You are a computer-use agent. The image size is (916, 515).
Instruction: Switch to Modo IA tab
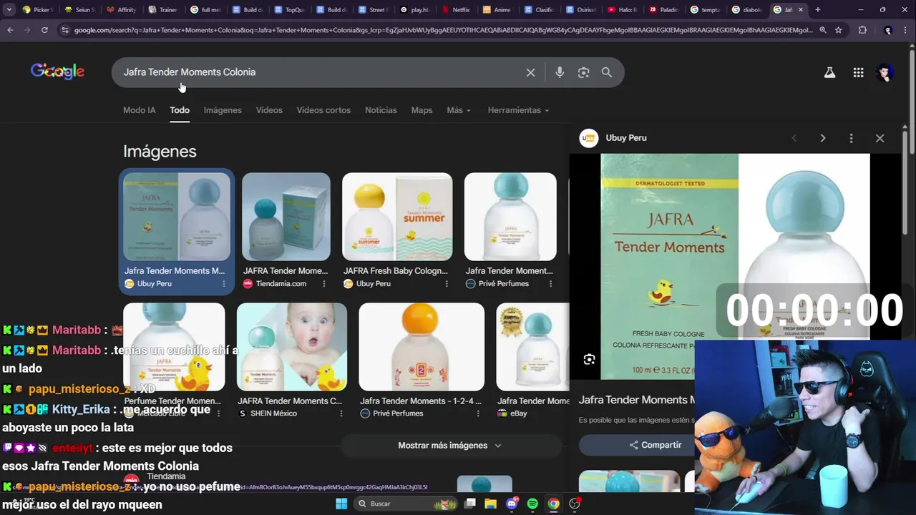(x=139, y=110)
